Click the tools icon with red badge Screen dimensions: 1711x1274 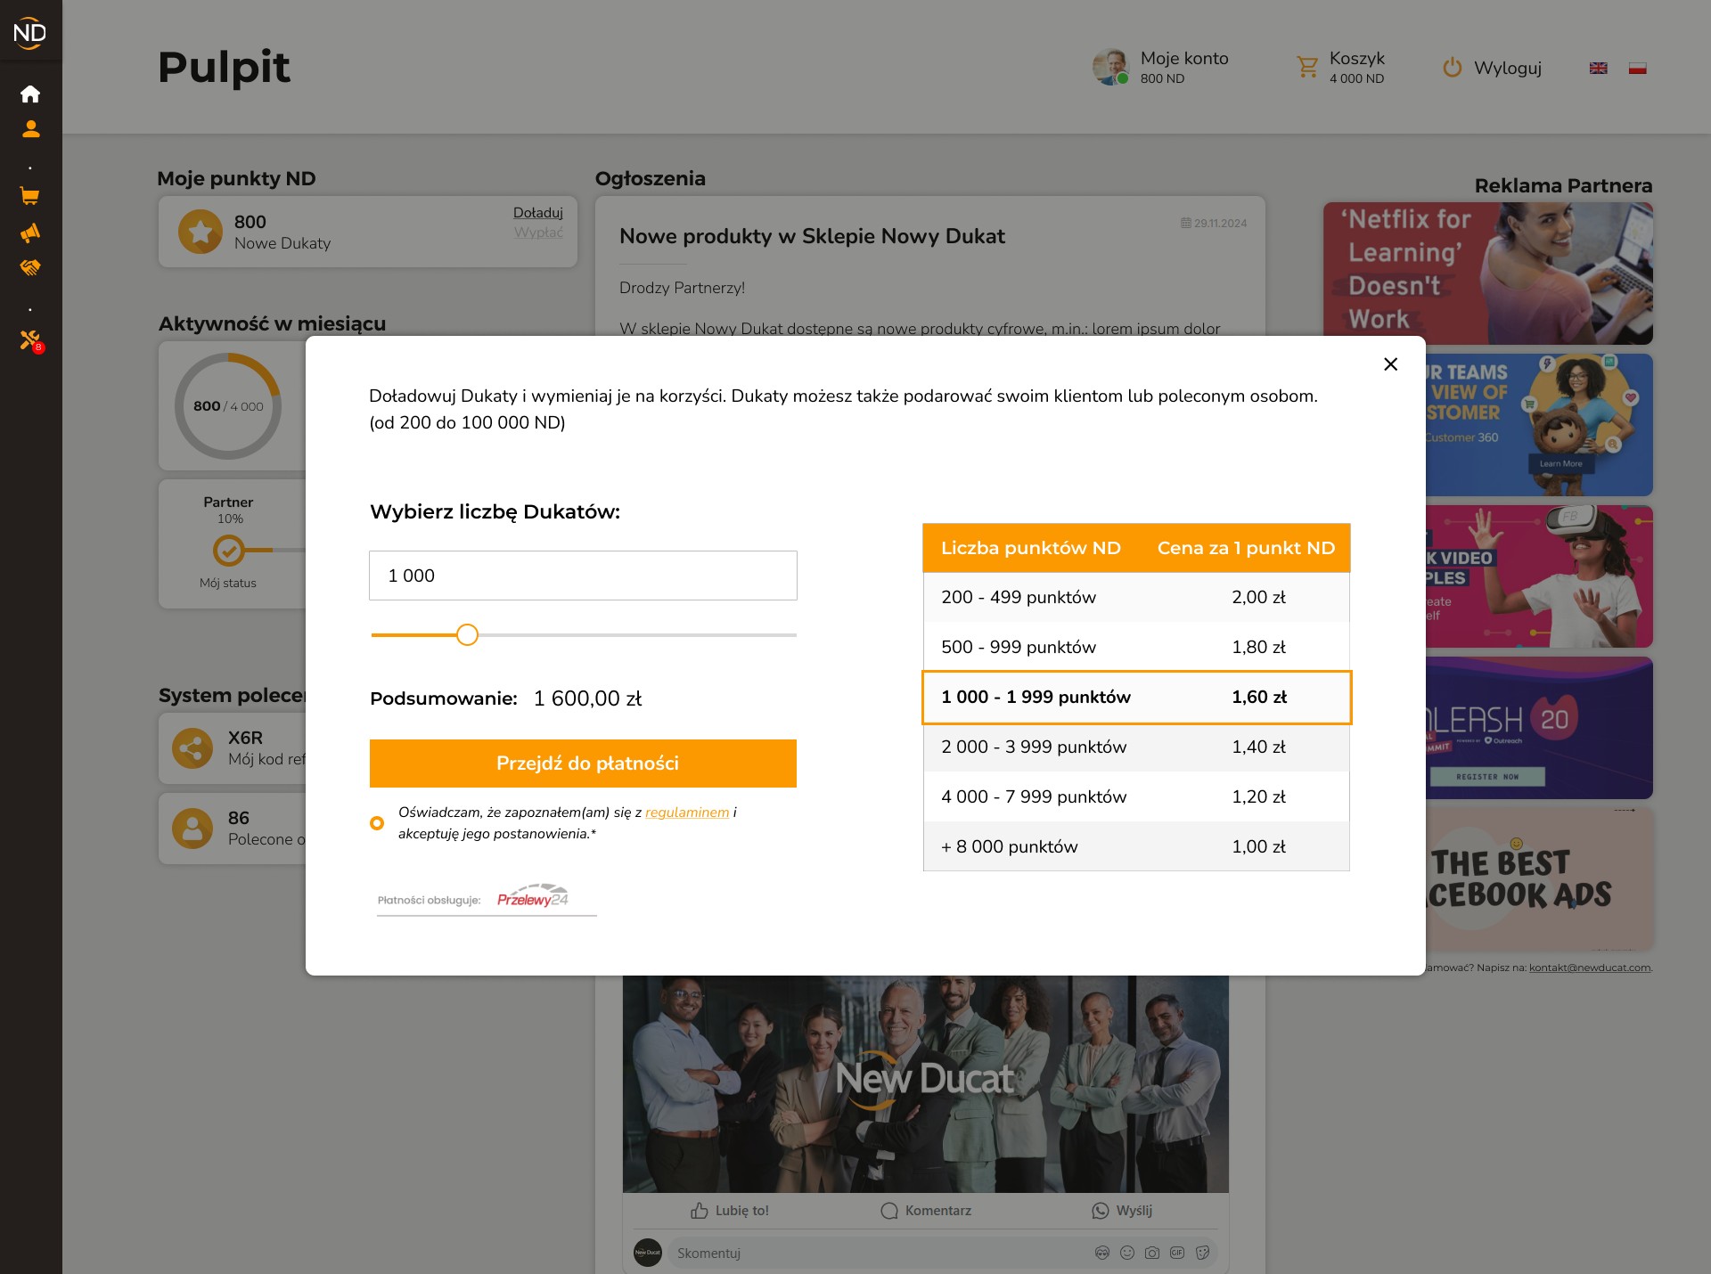(x=30, y=339)
